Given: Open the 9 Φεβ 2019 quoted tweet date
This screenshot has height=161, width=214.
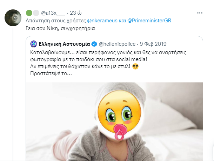Looking at the screenshot, I should [153, 44].
